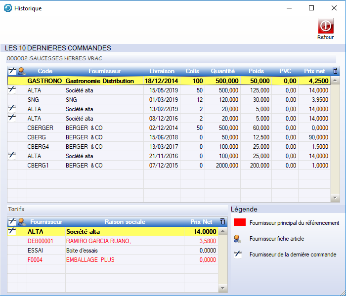Screen dimensions: 346x296
Task: Click column settings icon of the Tarifs table
Action: [x=222, y=222]
